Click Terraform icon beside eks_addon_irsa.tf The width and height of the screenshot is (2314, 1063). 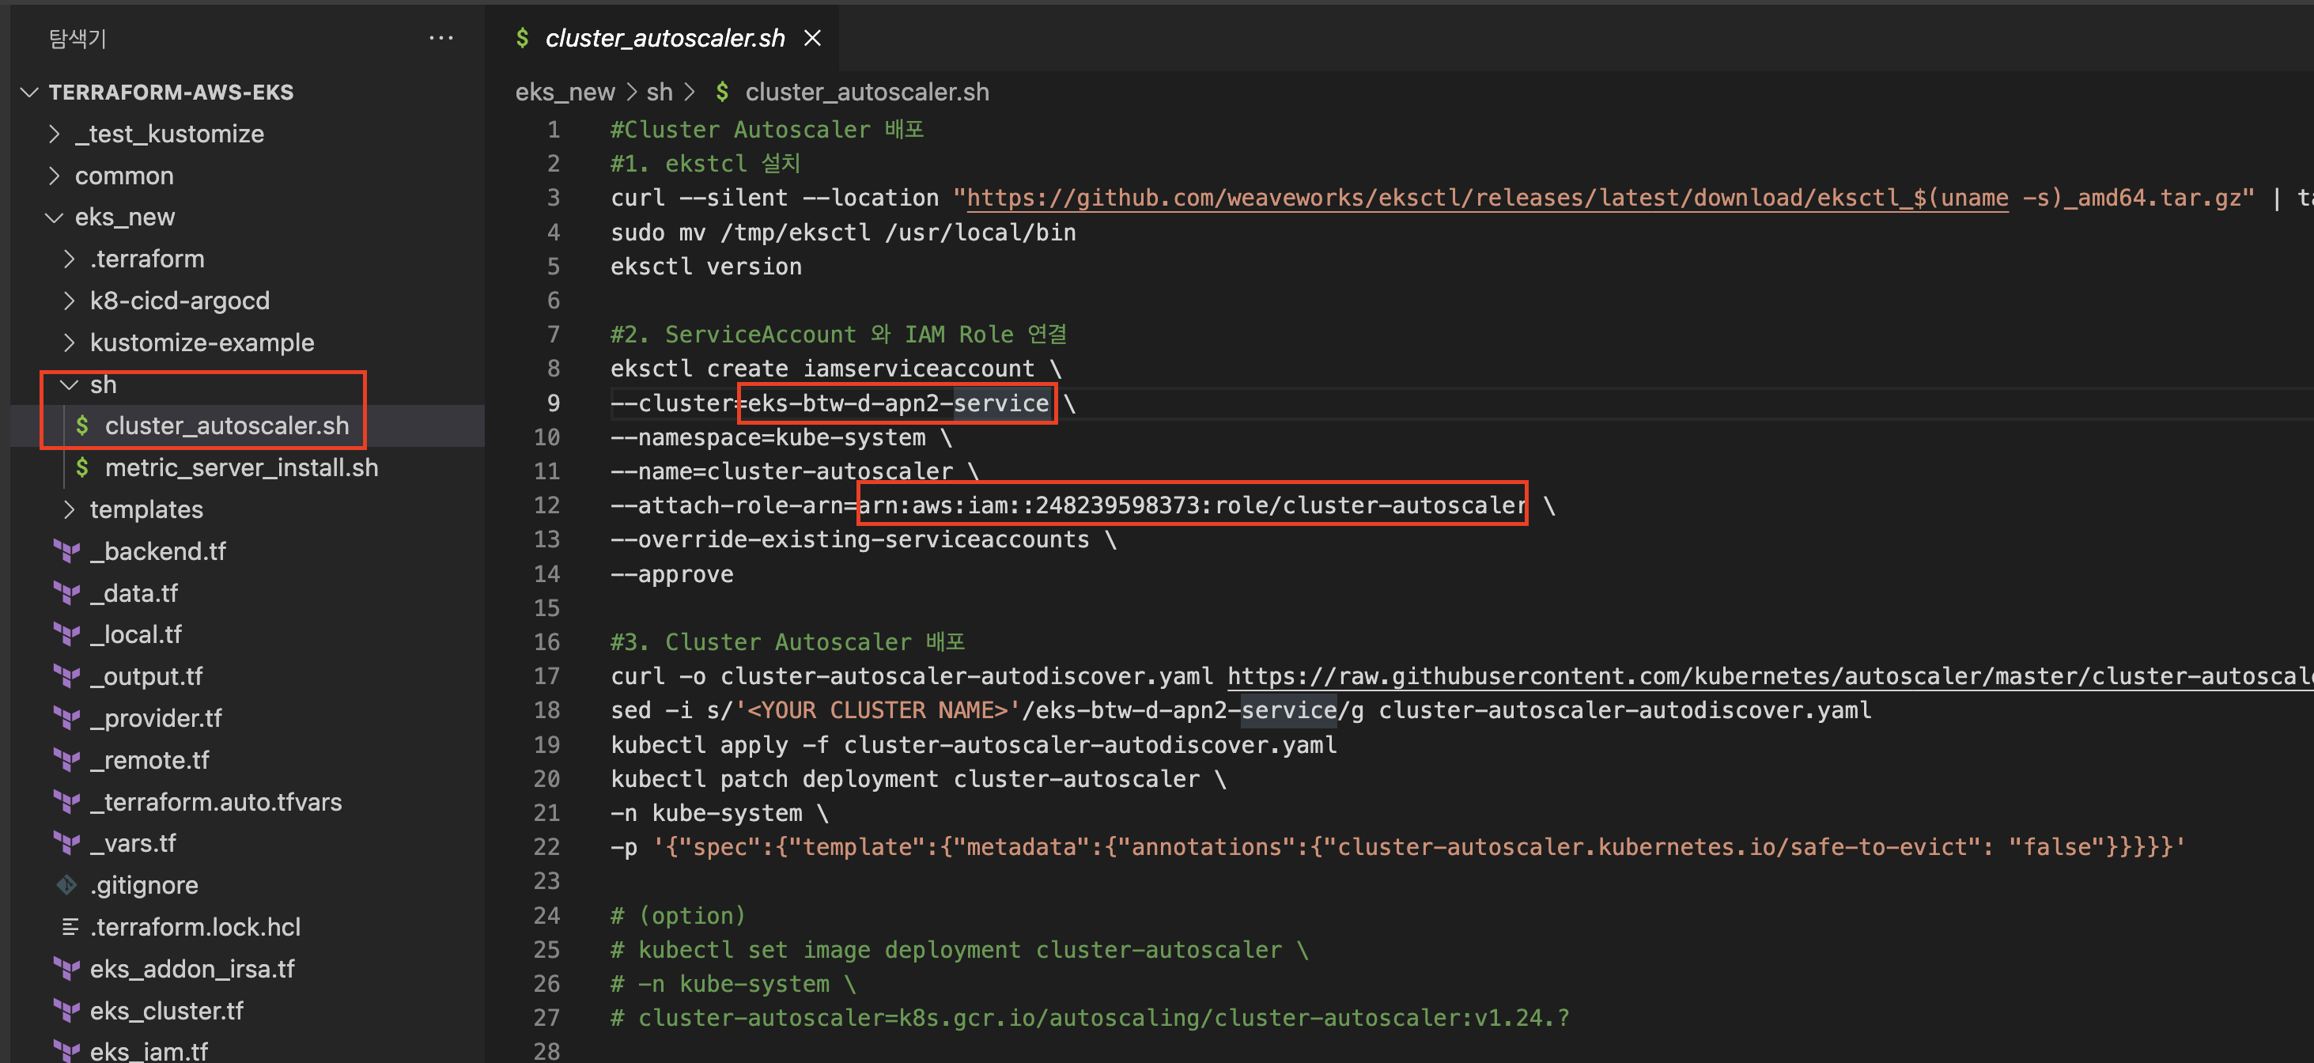point(67,969)
